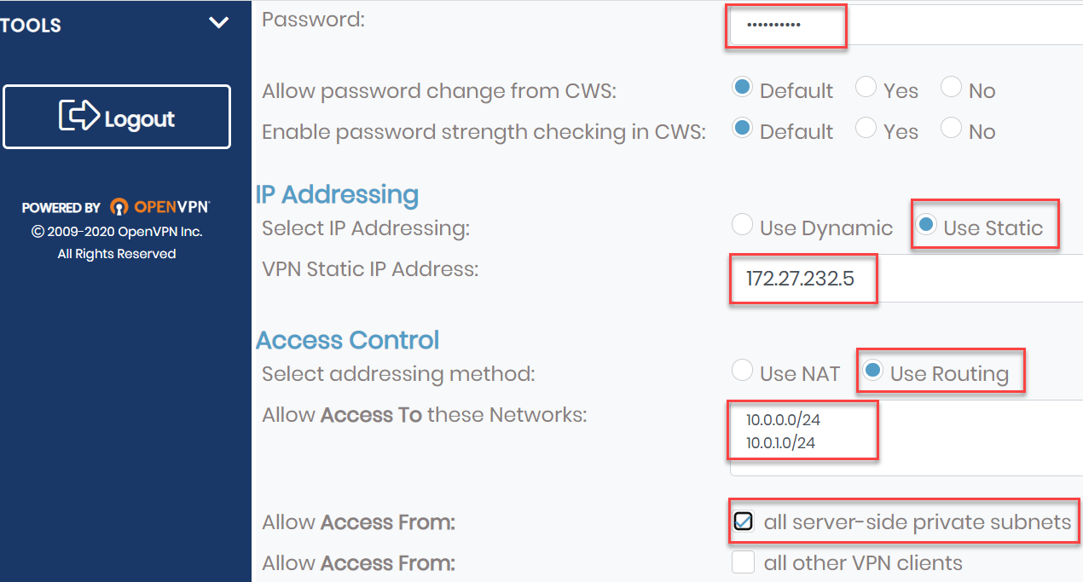Set password change from CWS to Yes
This screenshot has height=582, width=1083.
866,86
